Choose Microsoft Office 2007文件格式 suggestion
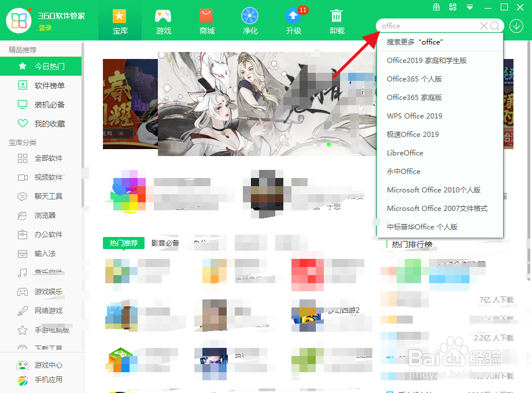 tap(440, 209)
